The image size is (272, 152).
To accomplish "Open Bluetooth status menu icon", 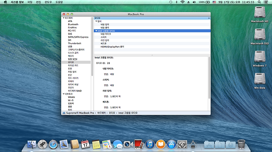I will [x=176, y=2].
